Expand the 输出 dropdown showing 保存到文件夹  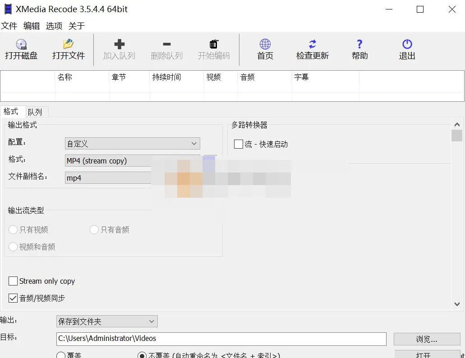tap(107, 321)
